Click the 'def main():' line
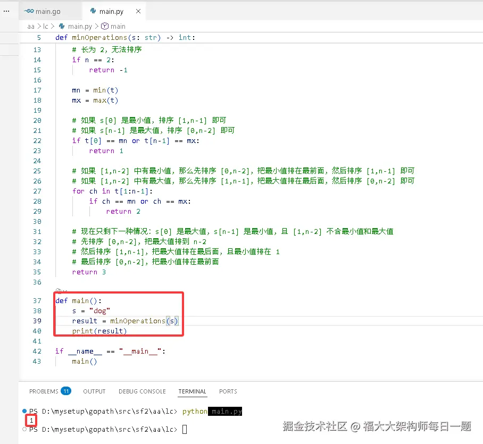Viewport: 483px width, 444px height. [x=79, y=301]
